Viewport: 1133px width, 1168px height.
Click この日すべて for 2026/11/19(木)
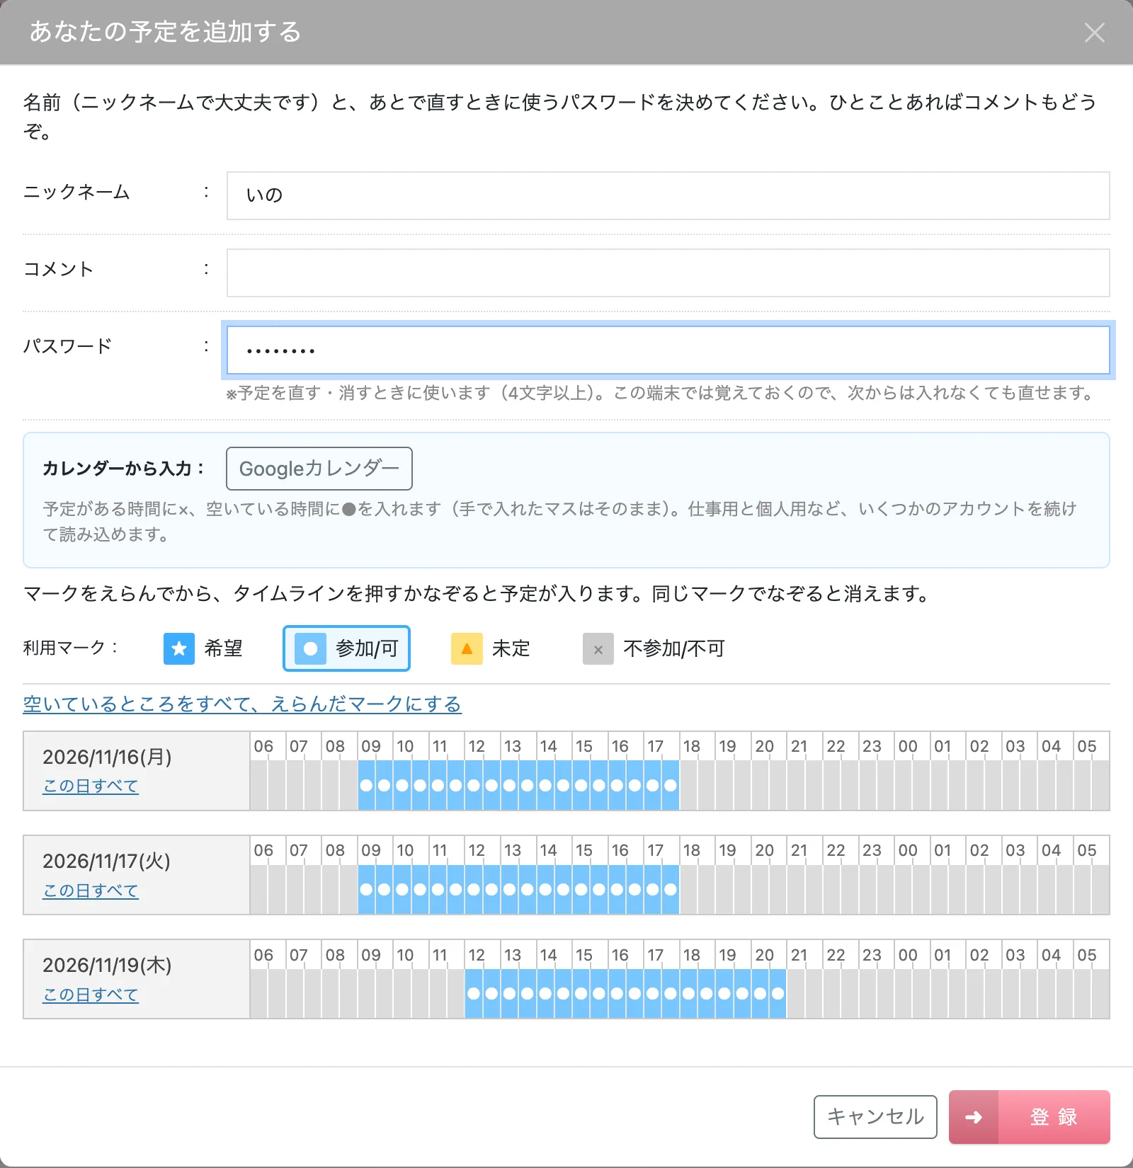coord(91,995)
